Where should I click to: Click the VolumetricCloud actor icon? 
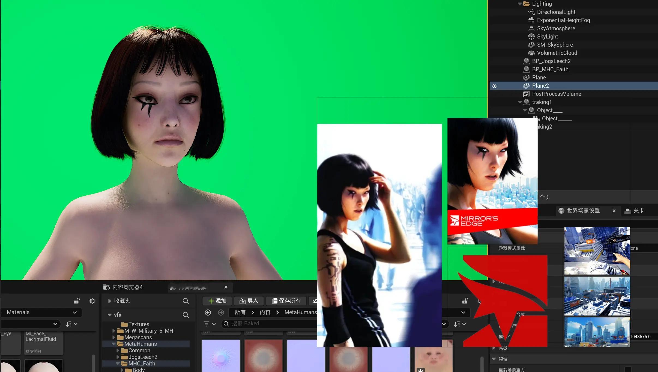point(531,53)
